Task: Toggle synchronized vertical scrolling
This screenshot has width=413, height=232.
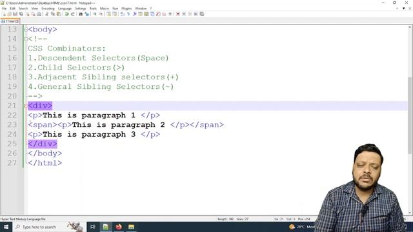Action: click(108, 14)
